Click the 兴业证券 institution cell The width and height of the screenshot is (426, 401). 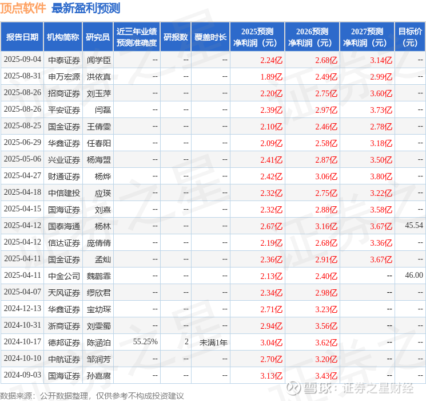click(64, 160)
